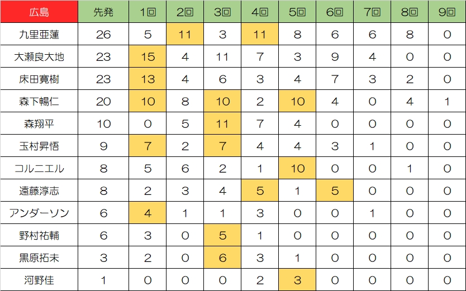Select the 野村祐輔 row label
Viewport: 466px width, 291px height.
click(x=39, y=235)
